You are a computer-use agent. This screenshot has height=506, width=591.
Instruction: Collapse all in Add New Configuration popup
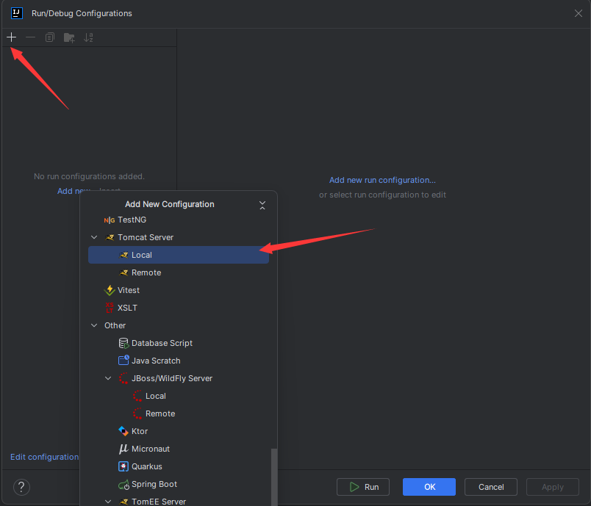pyautogui.click(x=262, y=205)
